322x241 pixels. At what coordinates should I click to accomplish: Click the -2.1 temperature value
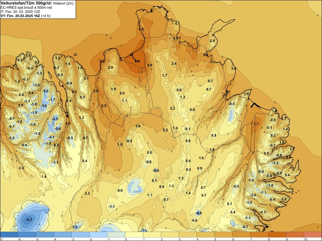52,137
